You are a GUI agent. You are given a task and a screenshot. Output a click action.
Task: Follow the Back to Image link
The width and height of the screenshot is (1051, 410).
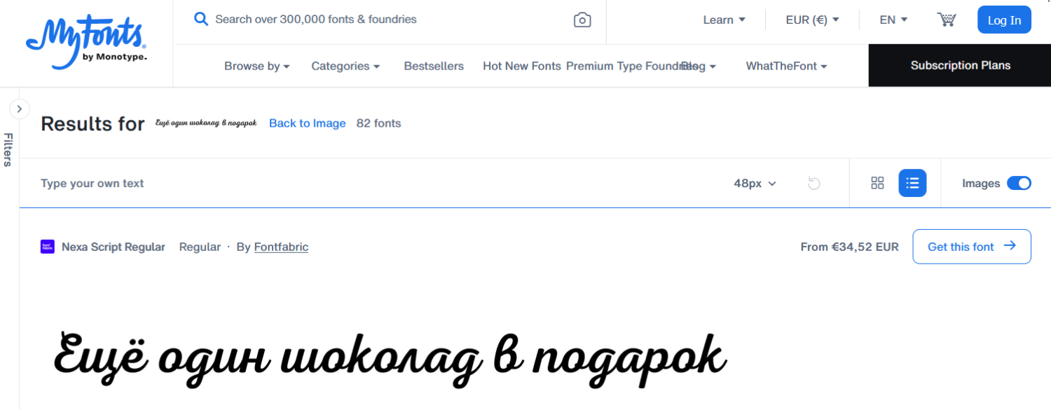[x=308, y=123]
